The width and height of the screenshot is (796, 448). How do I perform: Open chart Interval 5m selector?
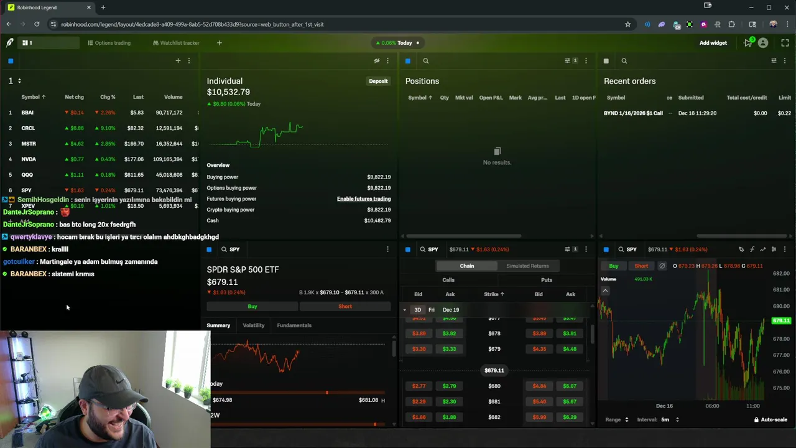tap(659, 420)
